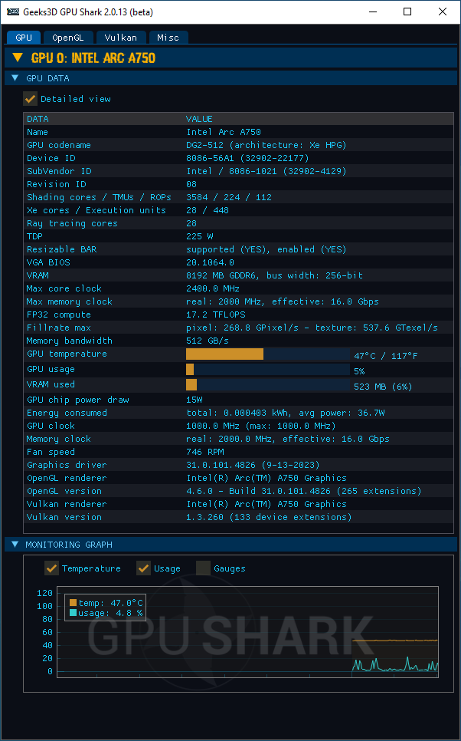The height and width of the screenshot is (741, 461).
Task: Click Energy consumed value 'total: 0.000403 kWh'
Action: pyautogui.click(x=239, y=413)
